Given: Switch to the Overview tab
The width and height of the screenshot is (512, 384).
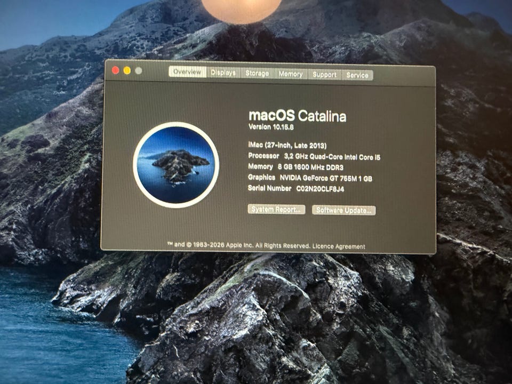Looking at the screenshot, I should pos(187,72).
